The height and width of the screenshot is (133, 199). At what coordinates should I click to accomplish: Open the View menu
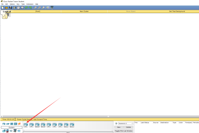pos(18,4)
